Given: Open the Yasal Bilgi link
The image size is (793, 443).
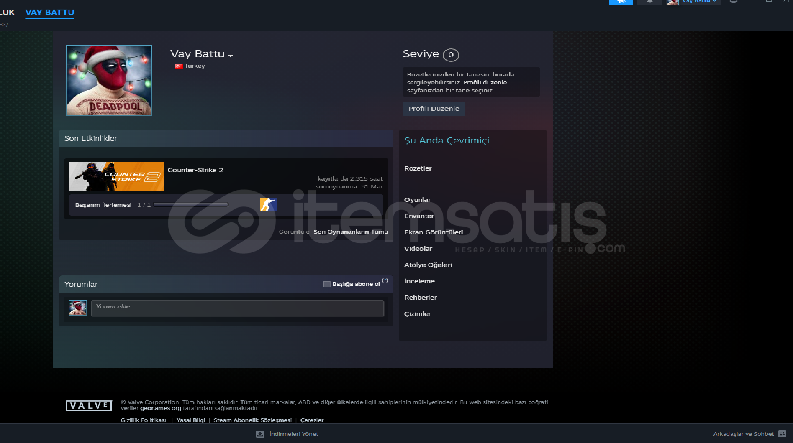Looking at the screenshot, I should [191, 420].
